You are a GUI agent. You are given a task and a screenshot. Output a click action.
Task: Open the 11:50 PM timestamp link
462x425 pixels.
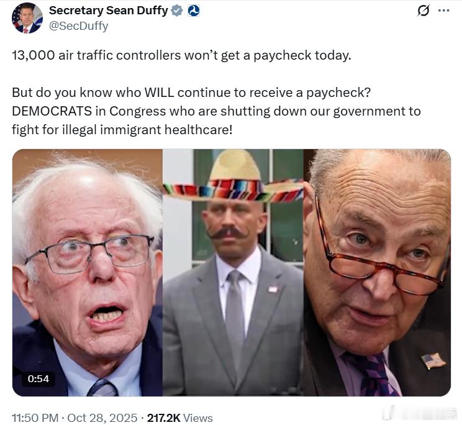[x=35, y=418]
